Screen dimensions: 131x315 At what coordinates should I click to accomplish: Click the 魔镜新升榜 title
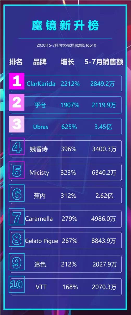pyautogui.click(x=65, y=26)
